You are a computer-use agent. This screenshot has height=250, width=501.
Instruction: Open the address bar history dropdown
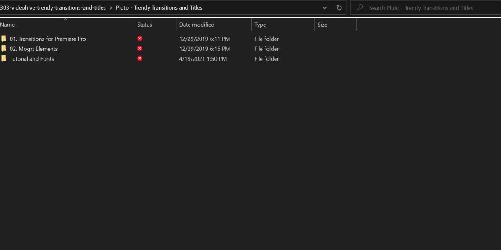click(324, 8)
